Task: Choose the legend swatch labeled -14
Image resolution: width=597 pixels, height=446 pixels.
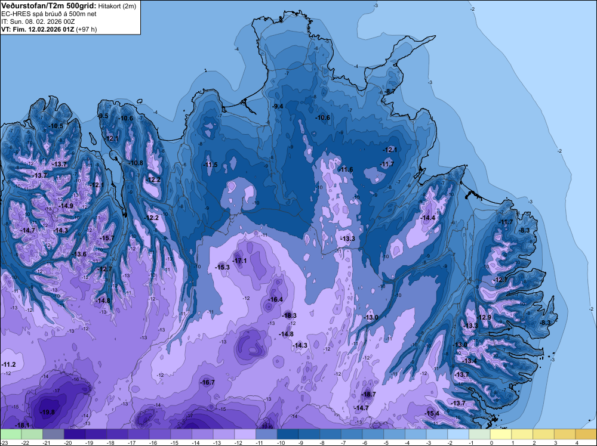Action: 202,434
